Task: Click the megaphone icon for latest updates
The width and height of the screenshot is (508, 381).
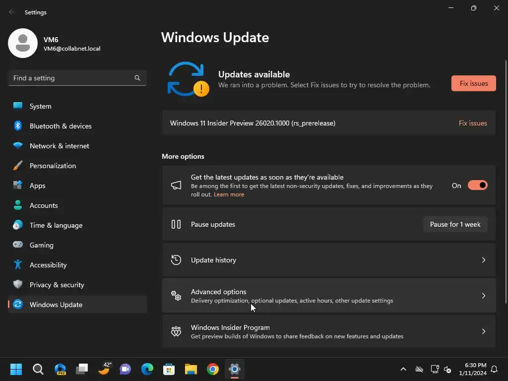Action: click(x=176, y=186)
